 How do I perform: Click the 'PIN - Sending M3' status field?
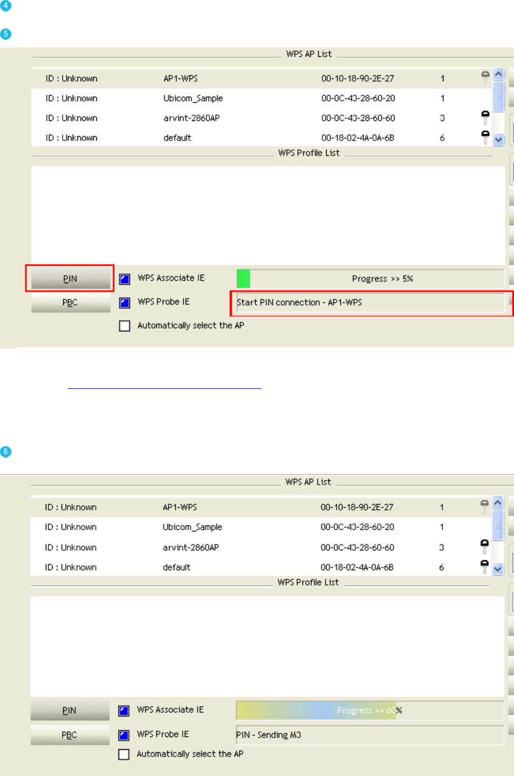[x=370, y=735]
